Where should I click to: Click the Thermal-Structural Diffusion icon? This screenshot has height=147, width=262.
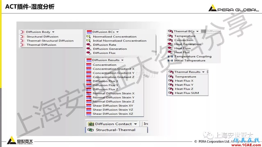click(22, 41)
